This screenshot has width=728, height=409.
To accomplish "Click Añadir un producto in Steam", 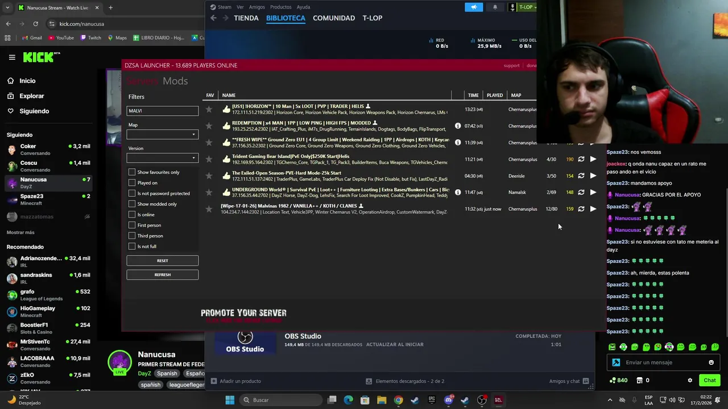I will (x=236, y=381).
